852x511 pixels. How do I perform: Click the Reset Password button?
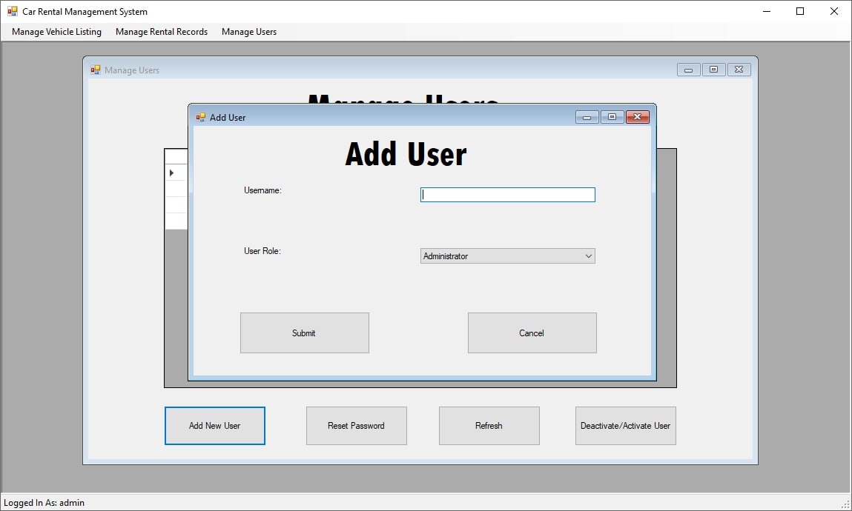357,426
